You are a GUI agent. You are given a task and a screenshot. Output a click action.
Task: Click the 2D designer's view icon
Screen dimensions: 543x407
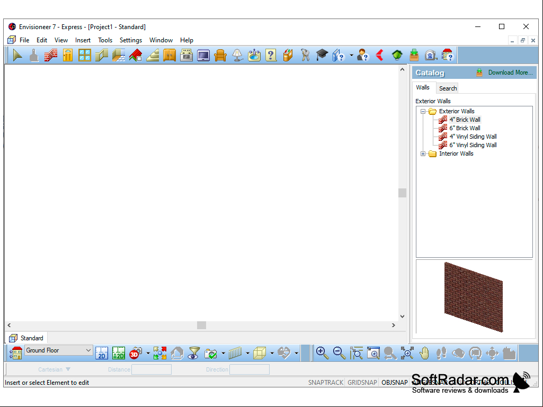tap(119, 353)
